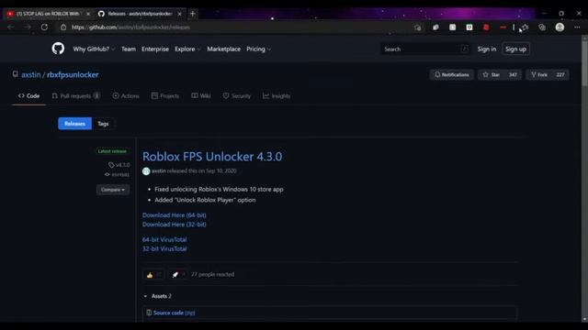Add thumbs up reaction to release

(153, 275)
